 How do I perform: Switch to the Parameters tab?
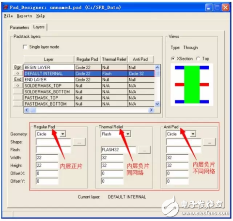tap(19, 28)
